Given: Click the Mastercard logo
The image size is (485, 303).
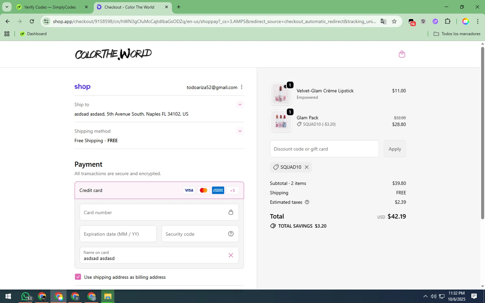Looking at the screenshot, I should [x=203, y=190].
